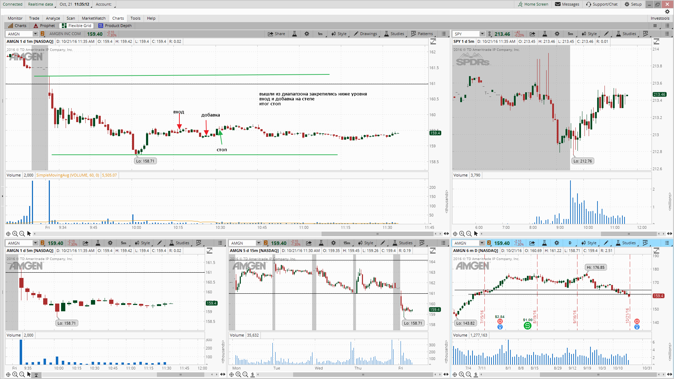674x379 pixels.
Task: Select the pencil drawing tool on SPY chart
Action: point(606,34)
